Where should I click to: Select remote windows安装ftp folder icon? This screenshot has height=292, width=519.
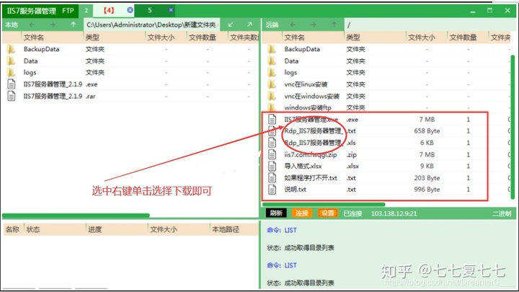click(x=272, y=107)
